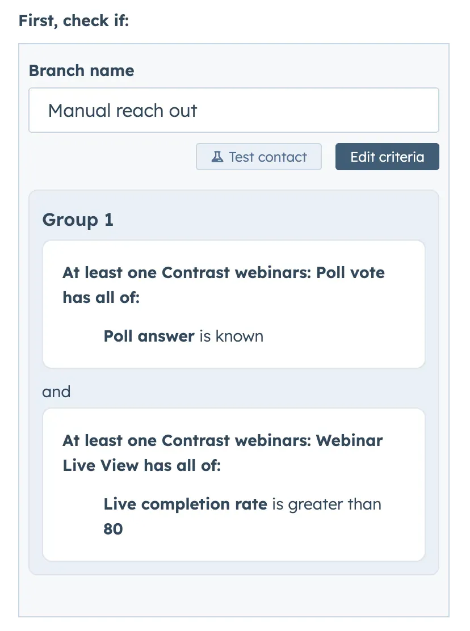Viewport: 470px width, 631px height.
Task: Click the value 80 in the criterion
Action: point(113,529)
